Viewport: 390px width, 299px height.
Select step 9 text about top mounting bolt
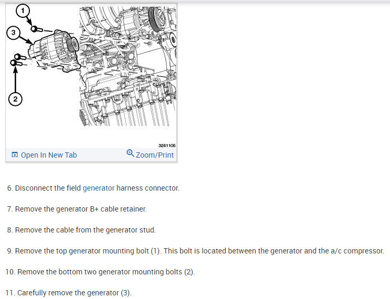coord(196,251)
